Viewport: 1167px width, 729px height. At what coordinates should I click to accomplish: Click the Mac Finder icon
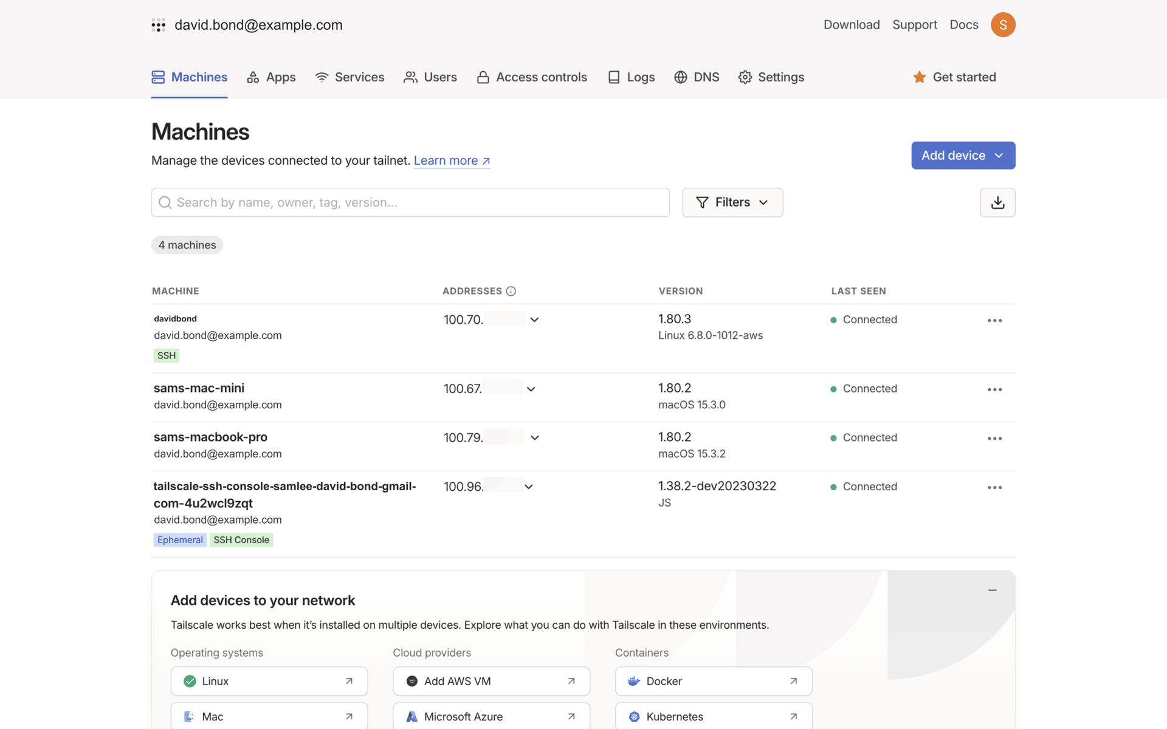pyautogui.click(x=189, y=716)
